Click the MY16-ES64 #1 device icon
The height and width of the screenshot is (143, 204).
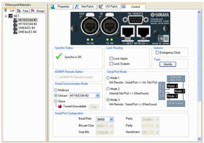tap(15, 20)
